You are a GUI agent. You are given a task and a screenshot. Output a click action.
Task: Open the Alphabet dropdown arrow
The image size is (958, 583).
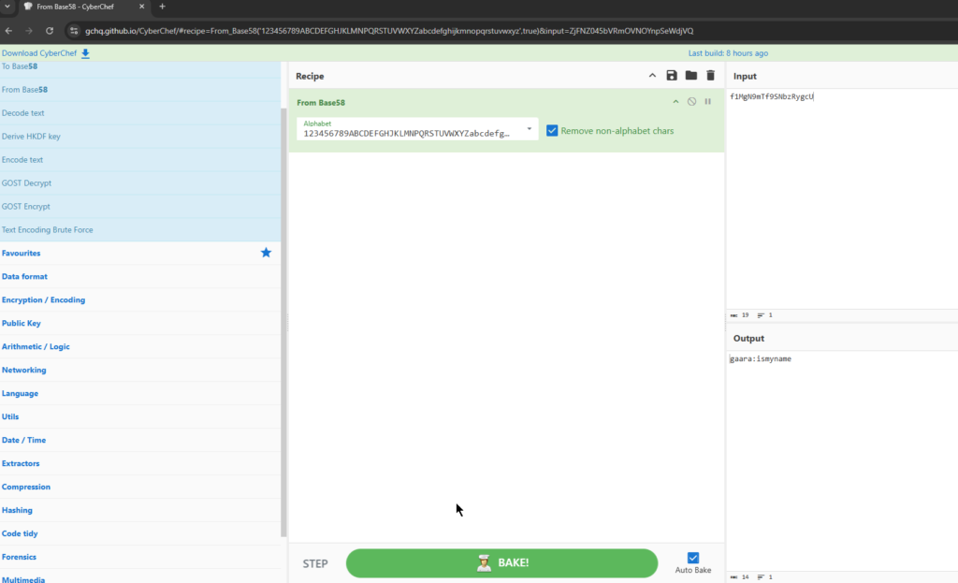pyautogui.click(x=529, y=129)
